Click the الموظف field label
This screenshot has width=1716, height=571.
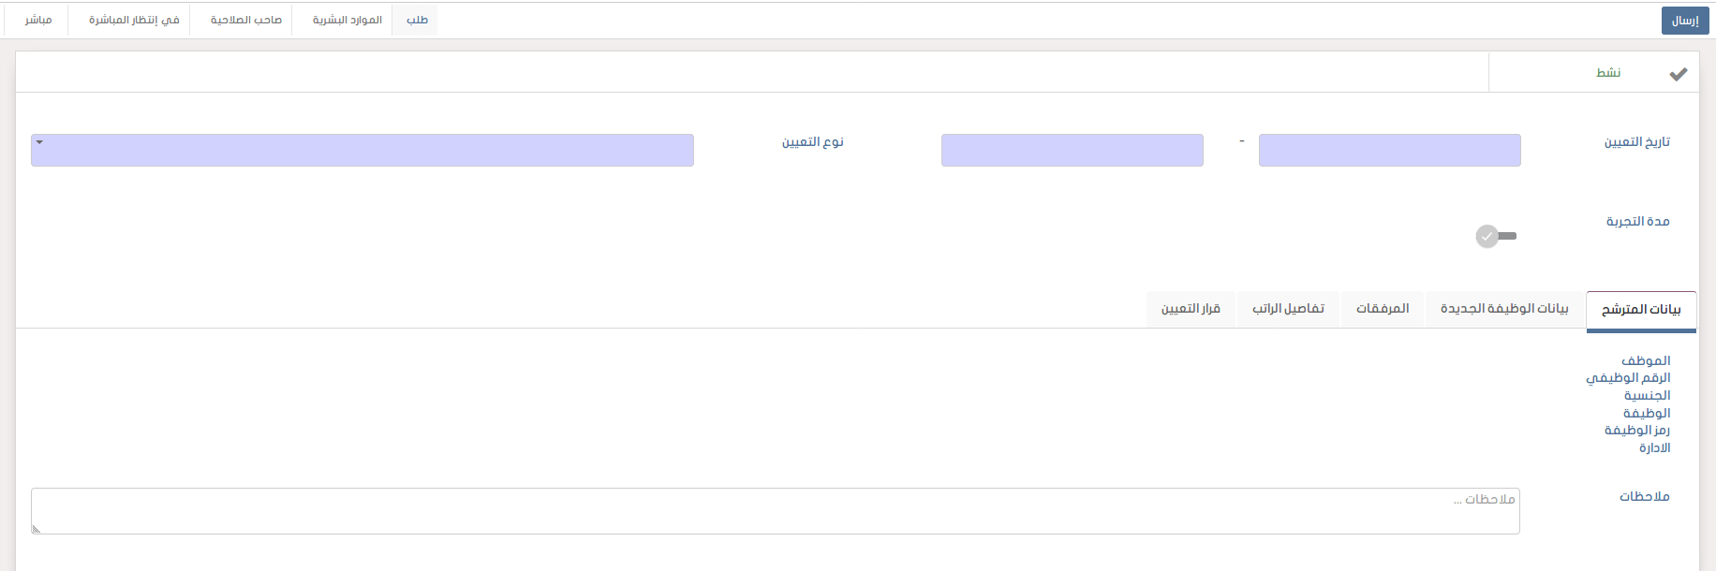coord(1645,360)
